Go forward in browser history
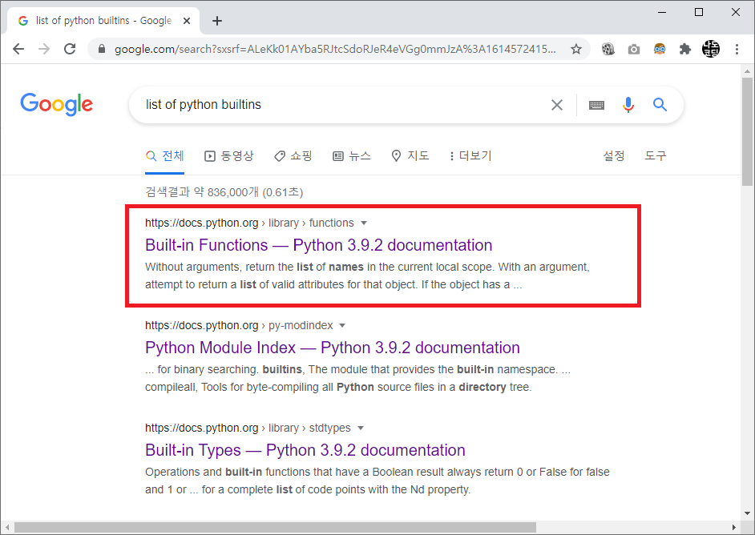 (x=44, y=49)
